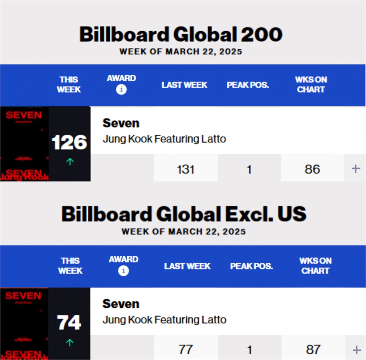Click the Billboard Global 200 title
The height and width of the screenshot is (360, 366).
point(181,35)
